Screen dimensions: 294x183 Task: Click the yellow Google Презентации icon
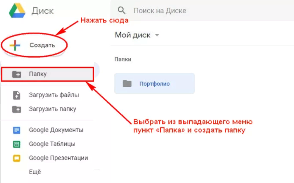17,158
